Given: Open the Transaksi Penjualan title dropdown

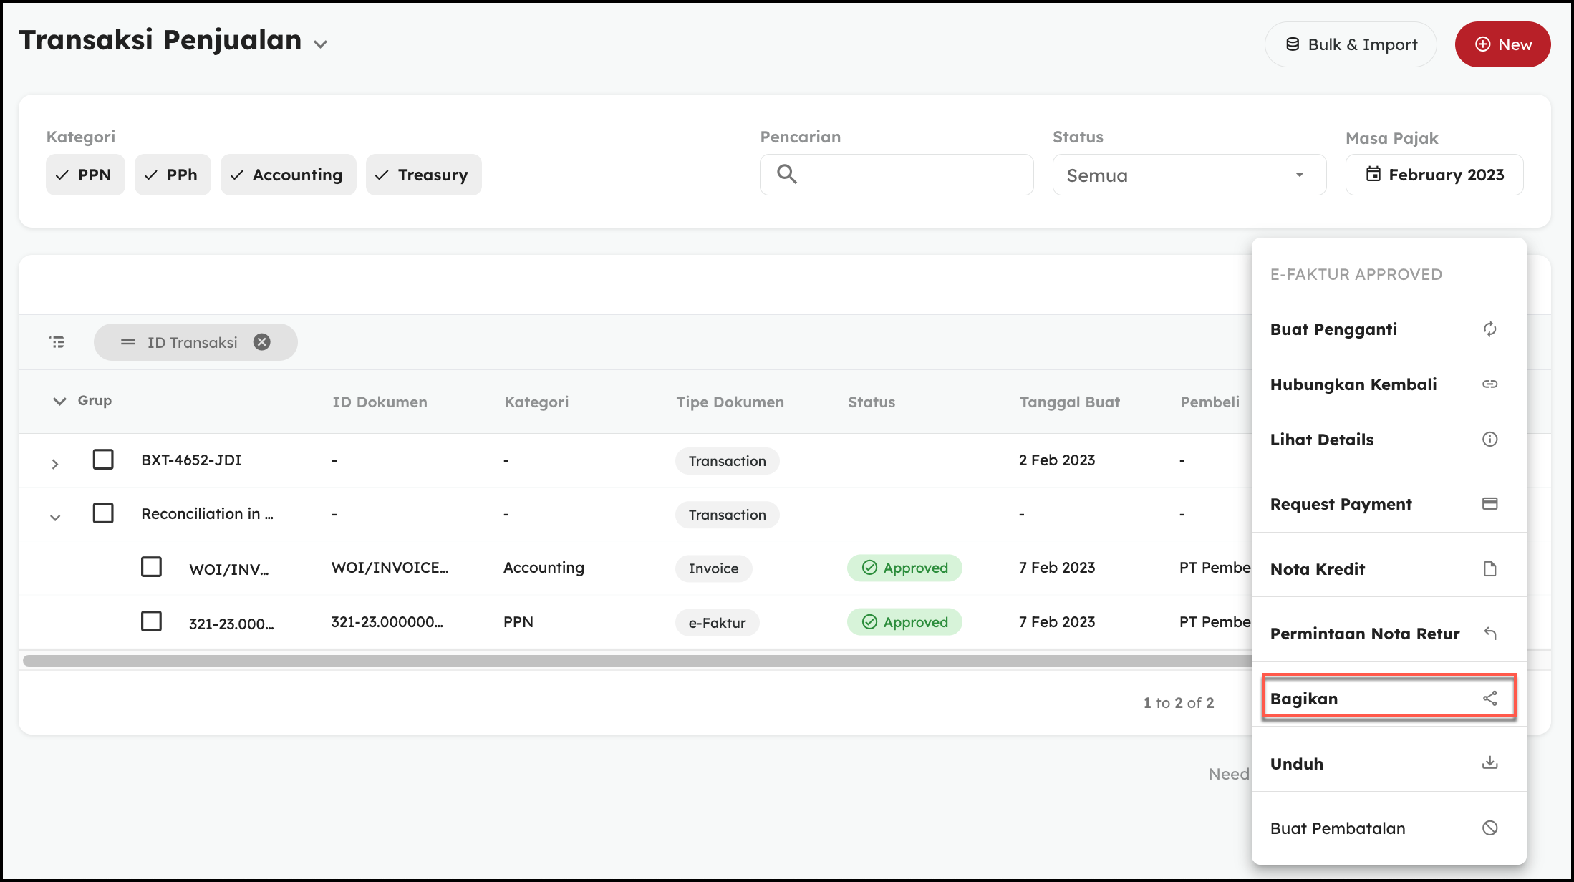Looking at the screenshot, I should (320, 44).
